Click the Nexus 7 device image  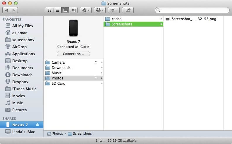click(73, 28)
